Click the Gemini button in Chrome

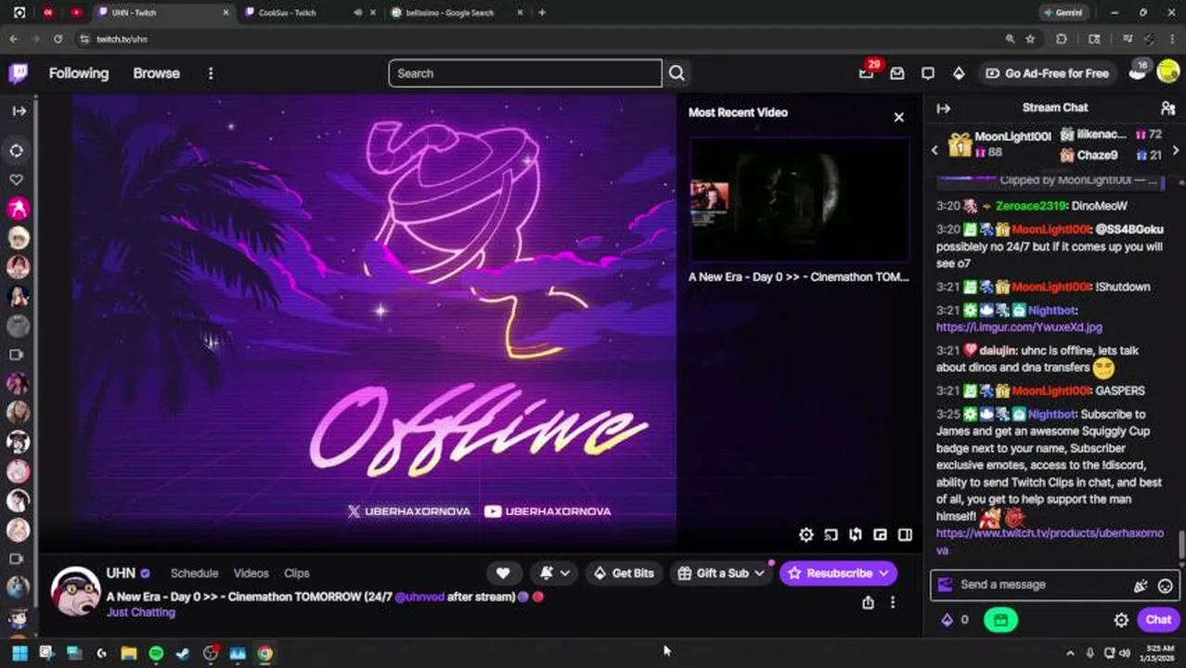pyautogui.click(x=1063, y=13)
